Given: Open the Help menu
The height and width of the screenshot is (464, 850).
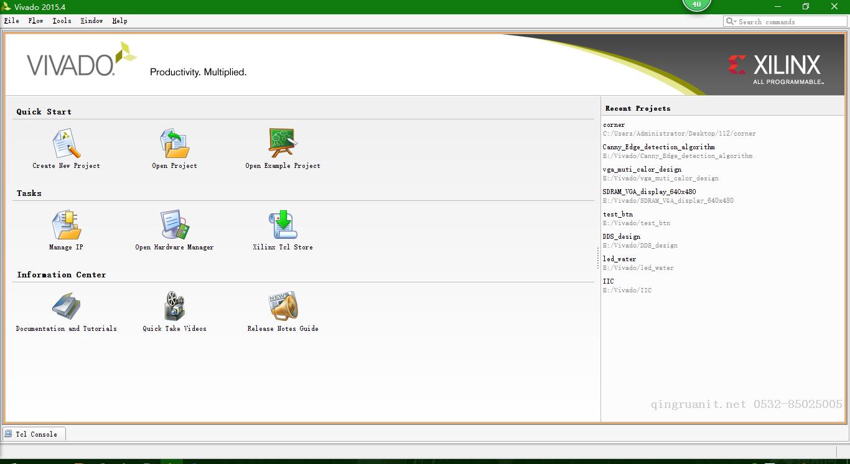Looking at the screenshot, I should click(x=119, y=21).
